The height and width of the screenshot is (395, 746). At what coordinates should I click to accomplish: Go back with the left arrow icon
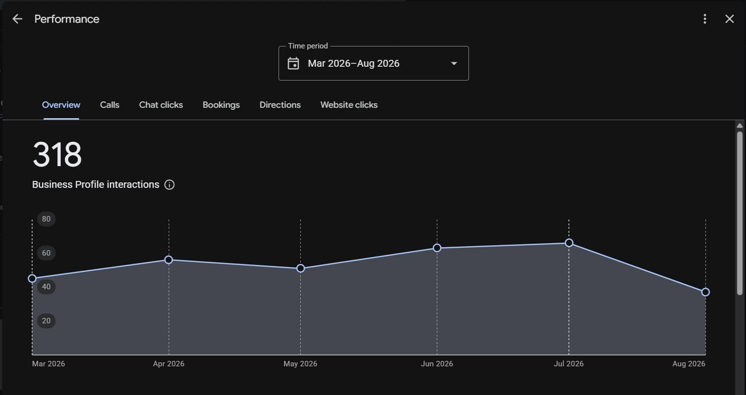pyautogui.click(x=17, y=19)
